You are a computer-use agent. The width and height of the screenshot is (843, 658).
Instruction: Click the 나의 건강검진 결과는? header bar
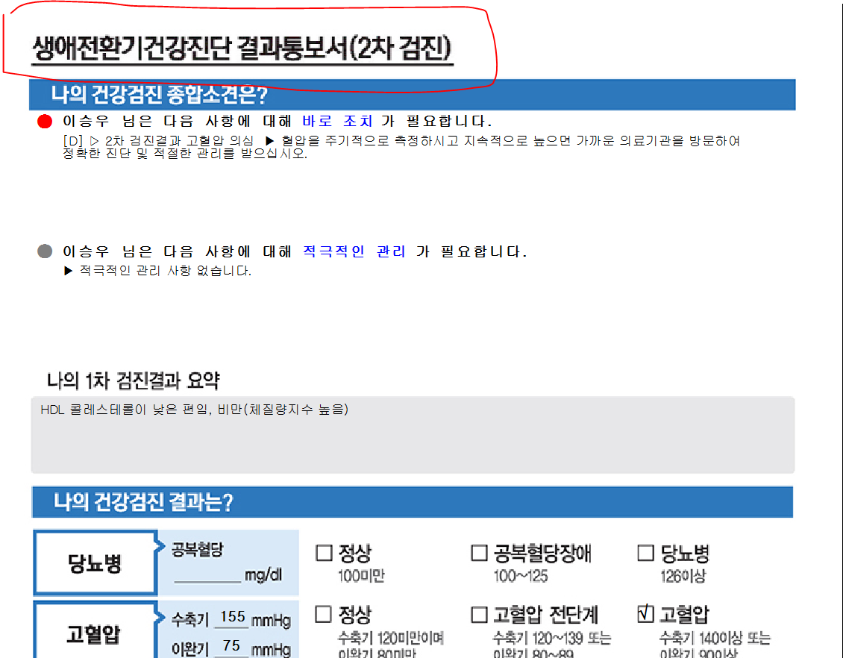pos(413,502)
